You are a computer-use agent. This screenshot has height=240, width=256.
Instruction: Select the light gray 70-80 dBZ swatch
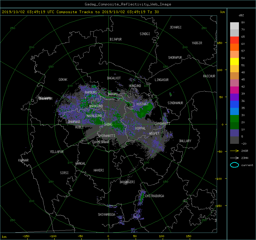pyautogui.click(x=234, y=26)
